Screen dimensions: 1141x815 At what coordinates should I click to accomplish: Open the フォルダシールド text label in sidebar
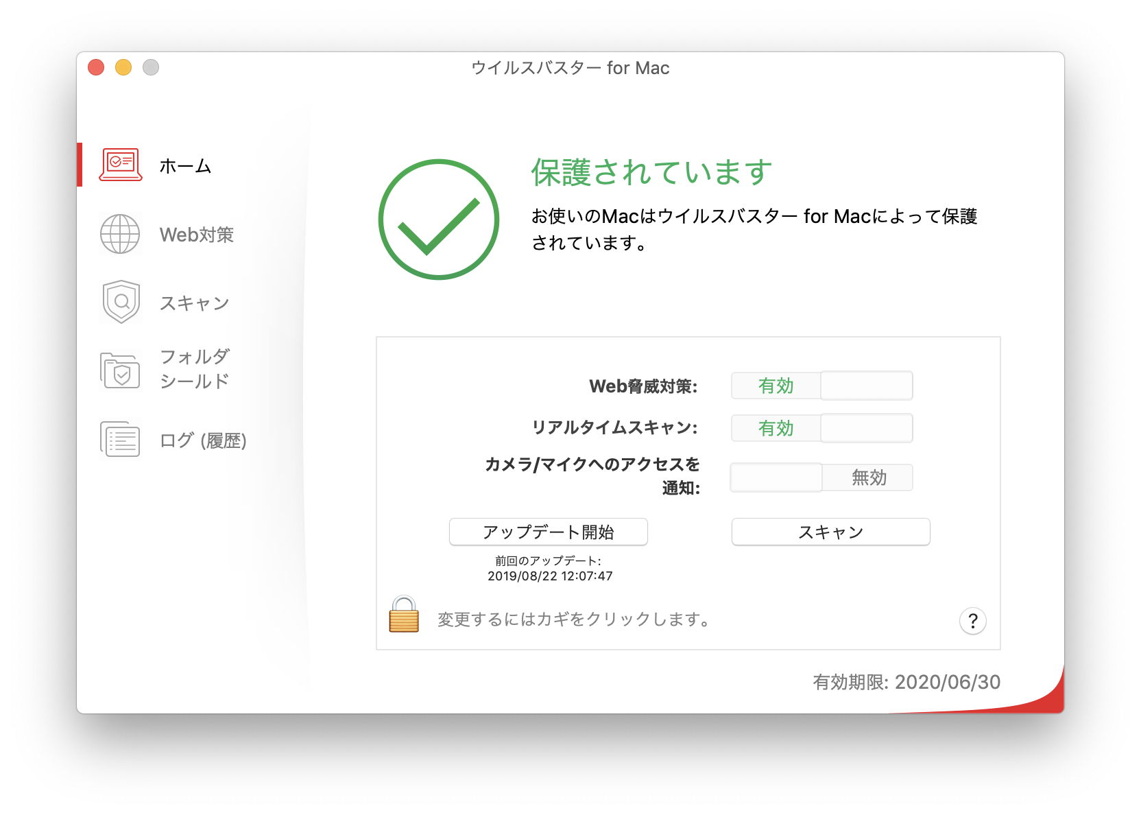(195, 369)
